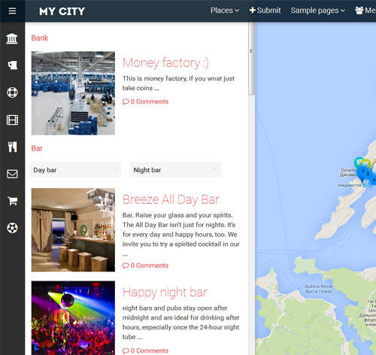Click the Money factory warehouse thumbnail
This screenshot has height=355, width=376.
pos(73,93)
